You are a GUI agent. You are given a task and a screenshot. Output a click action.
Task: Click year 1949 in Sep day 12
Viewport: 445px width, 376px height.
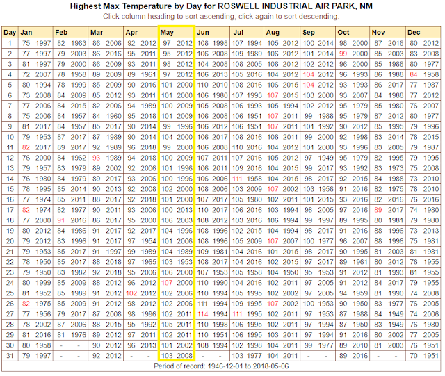point(325,158)
